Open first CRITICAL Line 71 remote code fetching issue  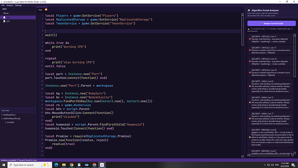(x=270, y=39)
